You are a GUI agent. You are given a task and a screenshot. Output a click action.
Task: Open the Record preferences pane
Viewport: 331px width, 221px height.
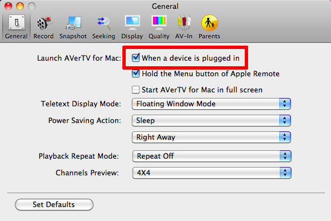[43, 27]
